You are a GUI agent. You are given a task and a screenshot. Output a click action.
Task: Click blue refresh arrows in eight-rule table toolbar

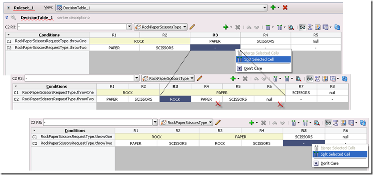344,78
